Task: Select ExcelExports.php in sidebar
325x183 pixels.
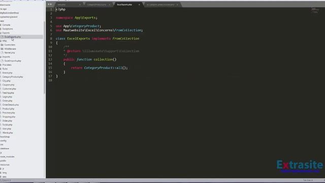Action: (12, 37)
